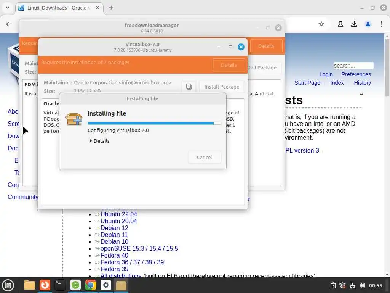Open System Settings gear in taskbar
390x293 pixels.
[x=106, y=285]
